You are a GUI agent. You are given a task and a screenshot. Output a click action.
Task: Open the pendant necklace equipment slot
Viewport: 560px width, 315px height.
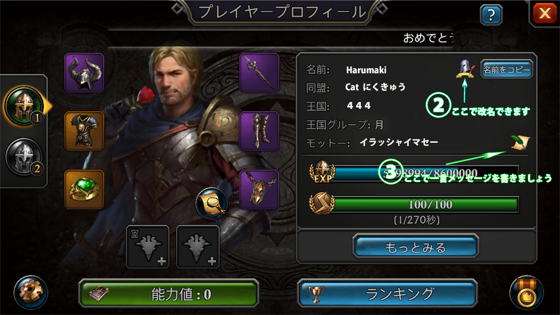point(259,190)
